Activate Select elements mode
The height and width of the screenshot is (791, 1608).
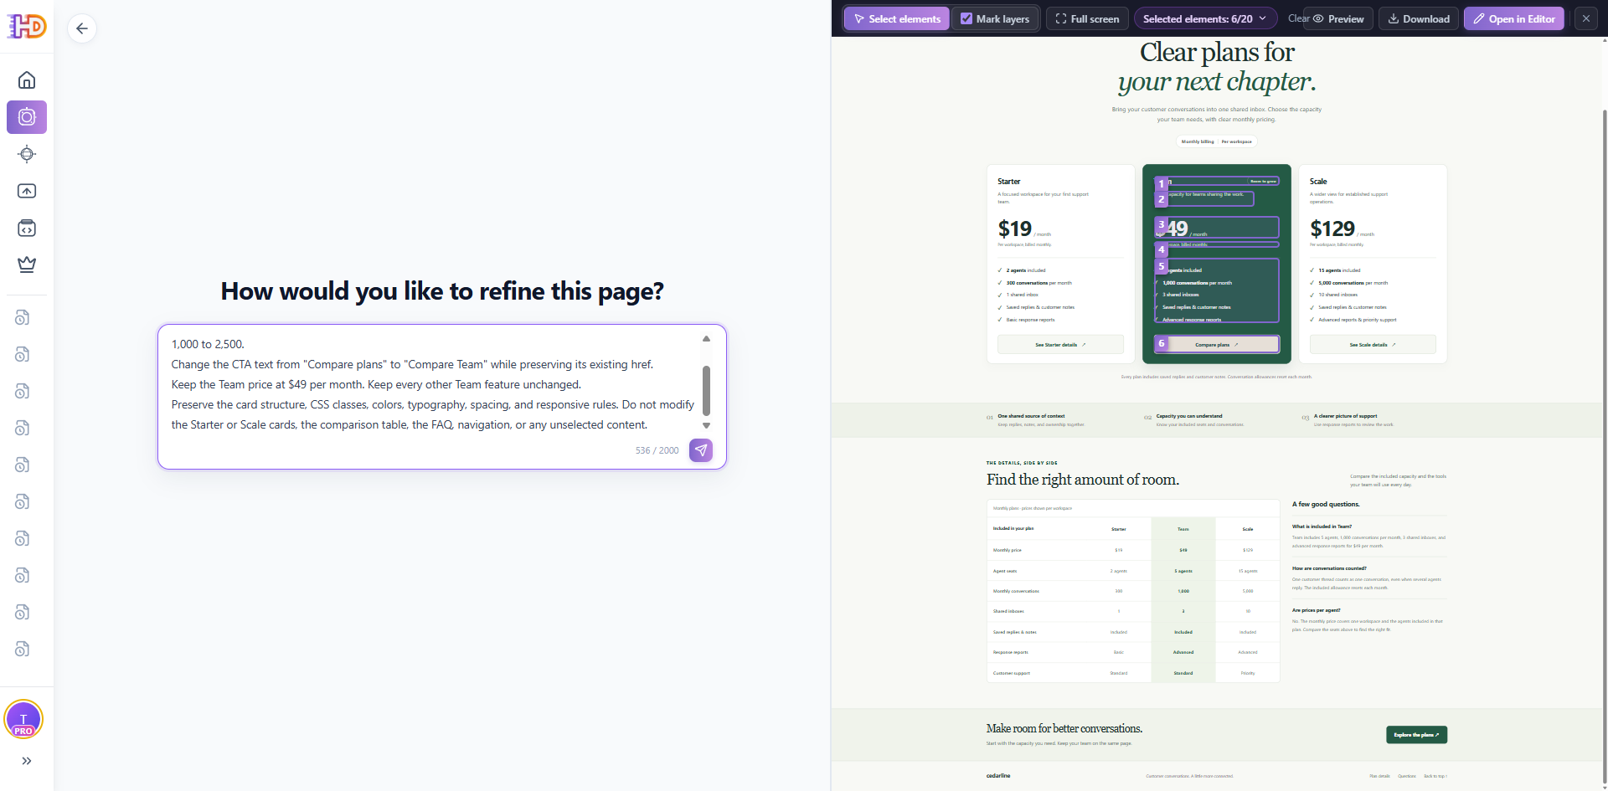pos(896,18)
